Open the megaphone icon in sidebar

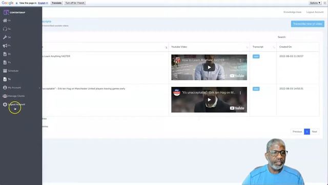click(5, 46)
